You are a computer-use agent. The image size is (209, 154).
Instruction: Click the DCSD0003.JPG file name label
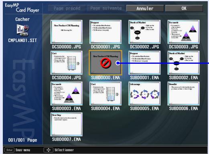(x=183, y=47)
